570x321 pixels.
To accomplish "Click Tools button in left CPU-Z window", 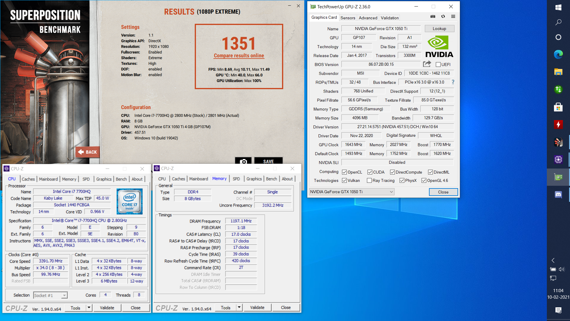I will [75, 308].
